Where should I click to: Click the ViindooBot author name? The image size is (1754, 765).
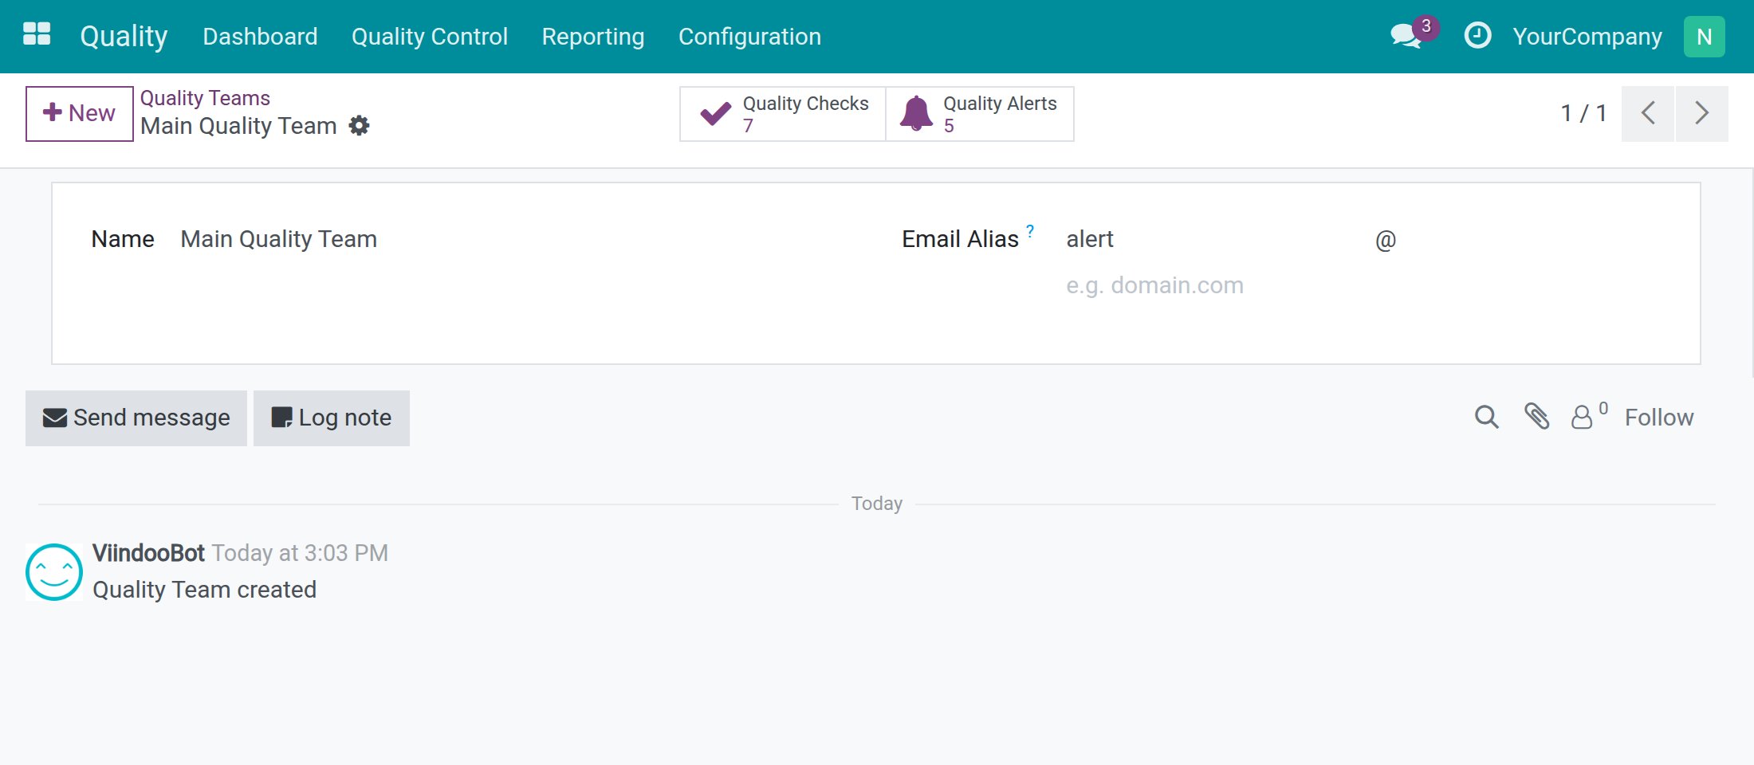[x=148, y=553]
